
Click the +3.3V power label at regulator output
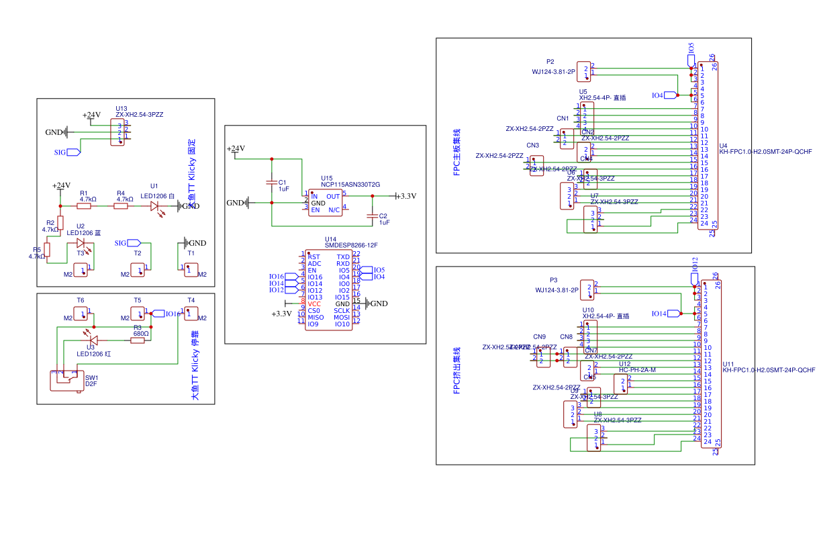point(405,196)
